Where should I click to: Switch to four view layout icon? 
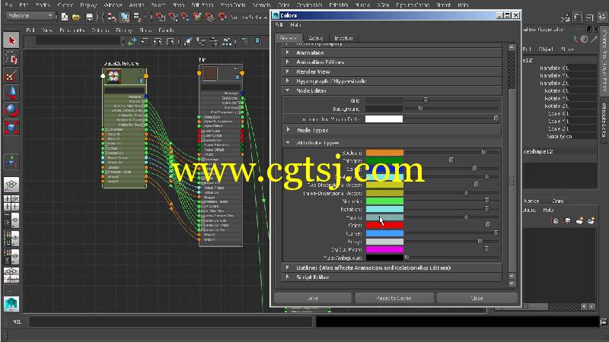coord(11,203)
